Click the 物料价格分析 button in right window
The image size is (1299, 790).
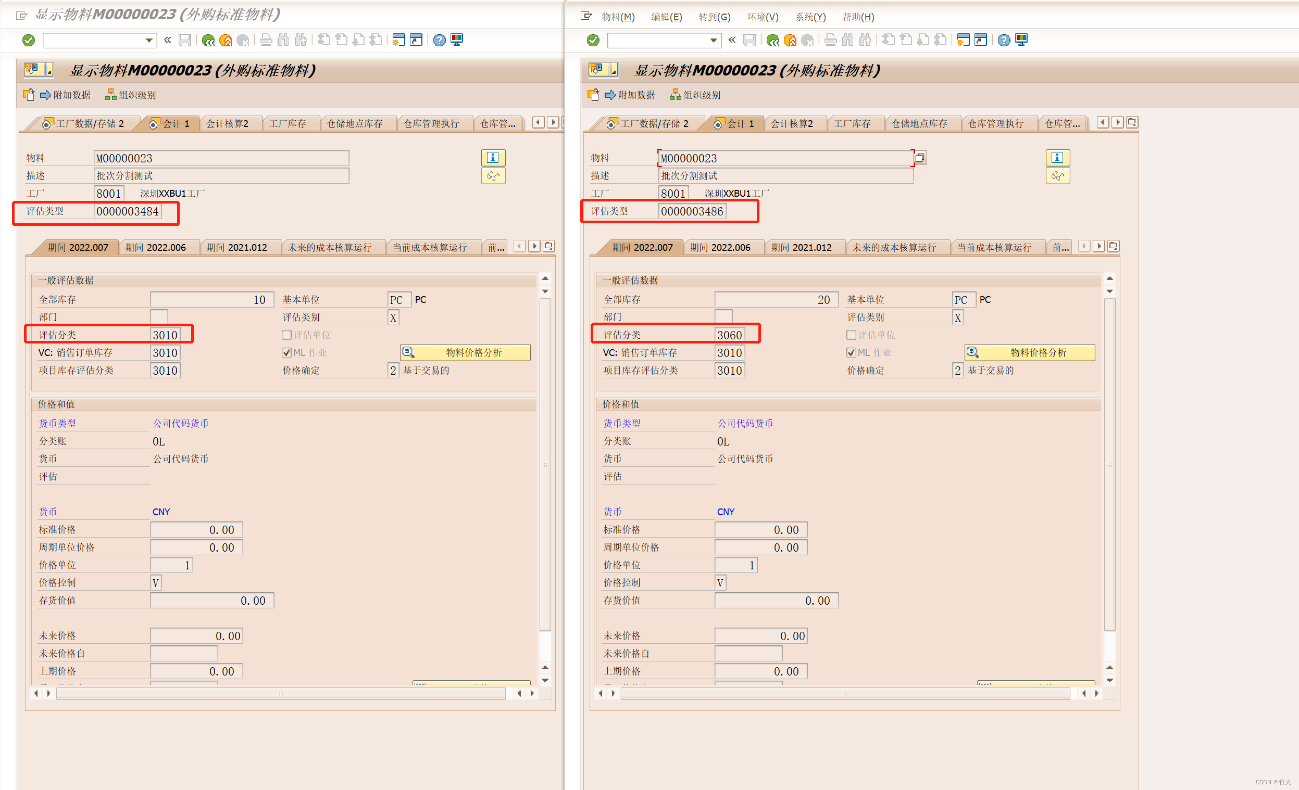pos(1030,352)
